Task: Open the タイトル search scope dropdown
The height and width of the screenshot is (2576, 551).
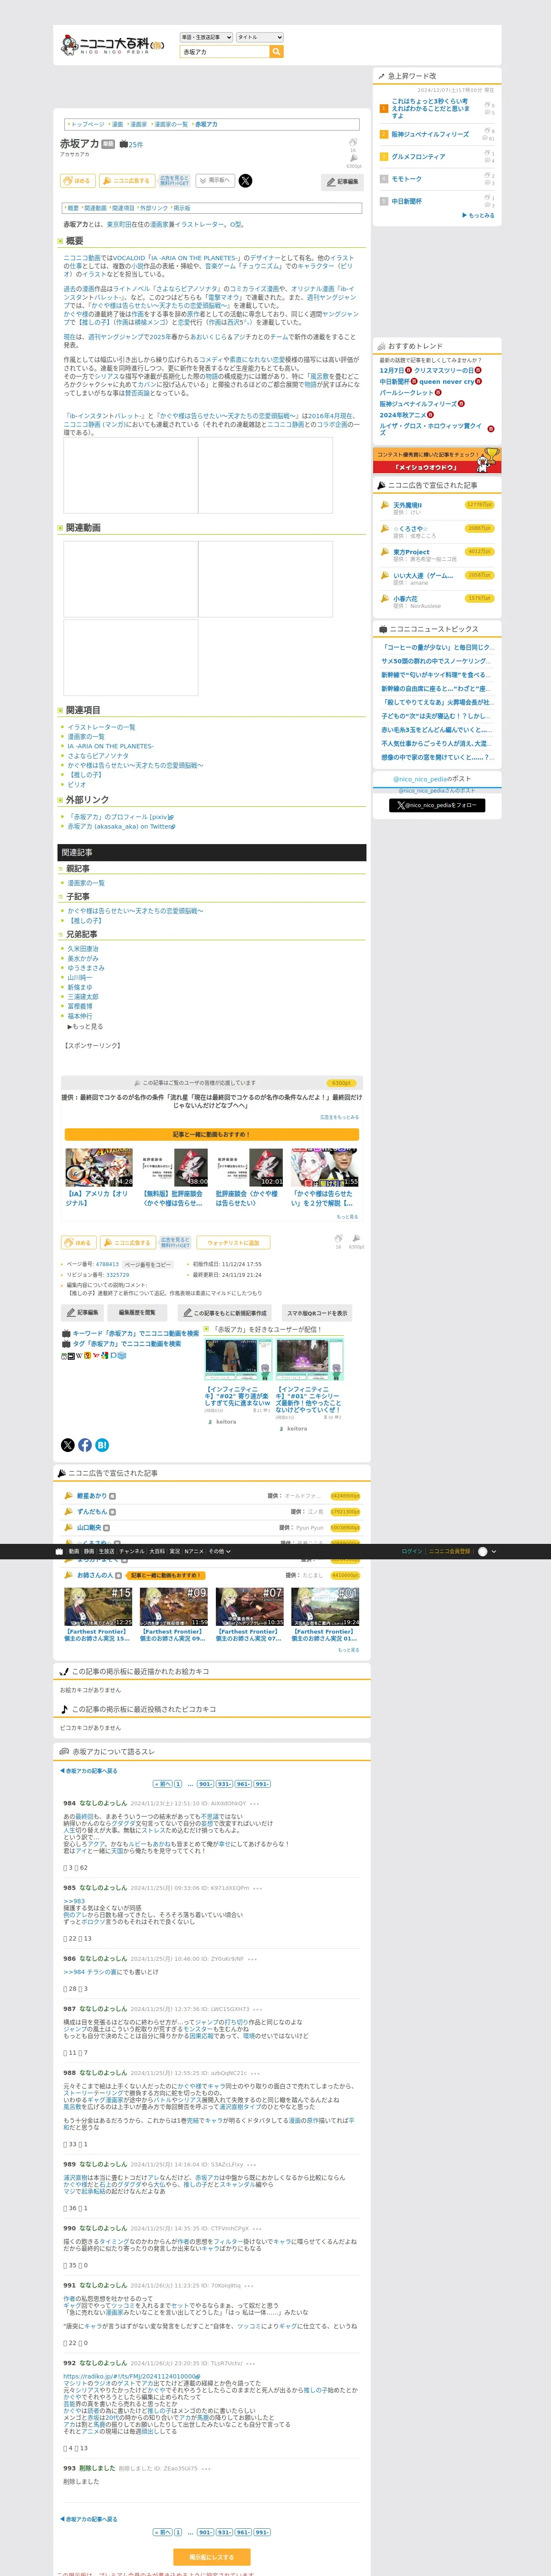Action: pyautogui.click(x=260, y=37)
